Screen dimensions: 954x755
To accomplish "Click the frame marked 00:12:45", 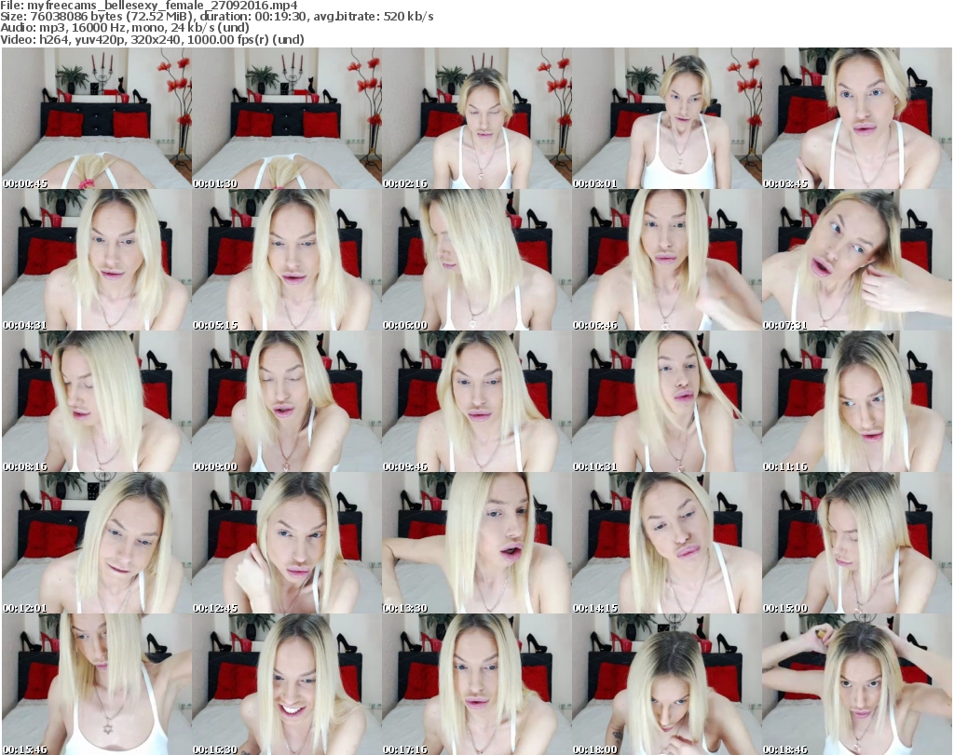I will click(287, 543).
